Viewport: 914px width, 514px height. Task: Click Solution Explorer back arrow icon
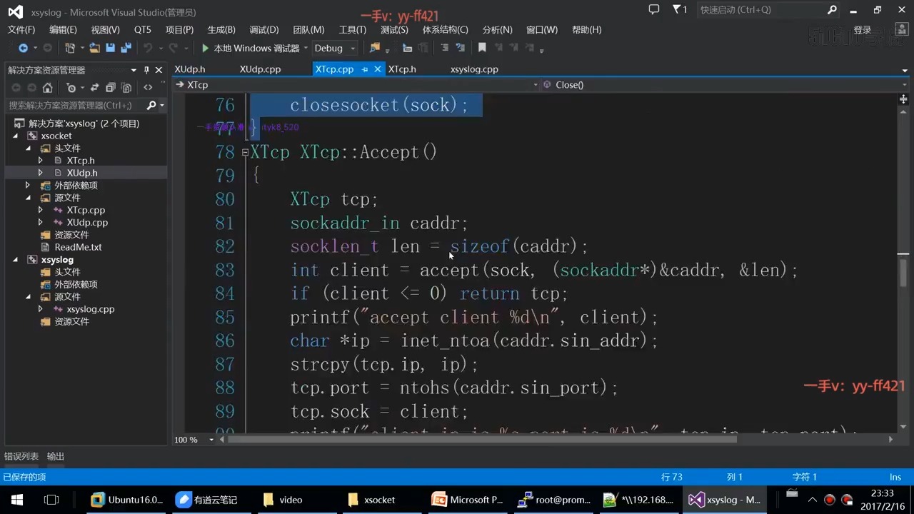point(16,88)
